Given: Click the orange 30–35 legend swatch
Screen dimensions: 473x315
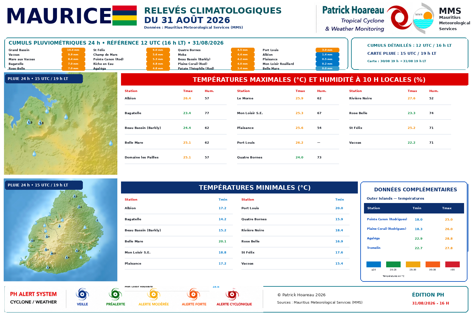Looking at the screenshot, I should [433, 264].
